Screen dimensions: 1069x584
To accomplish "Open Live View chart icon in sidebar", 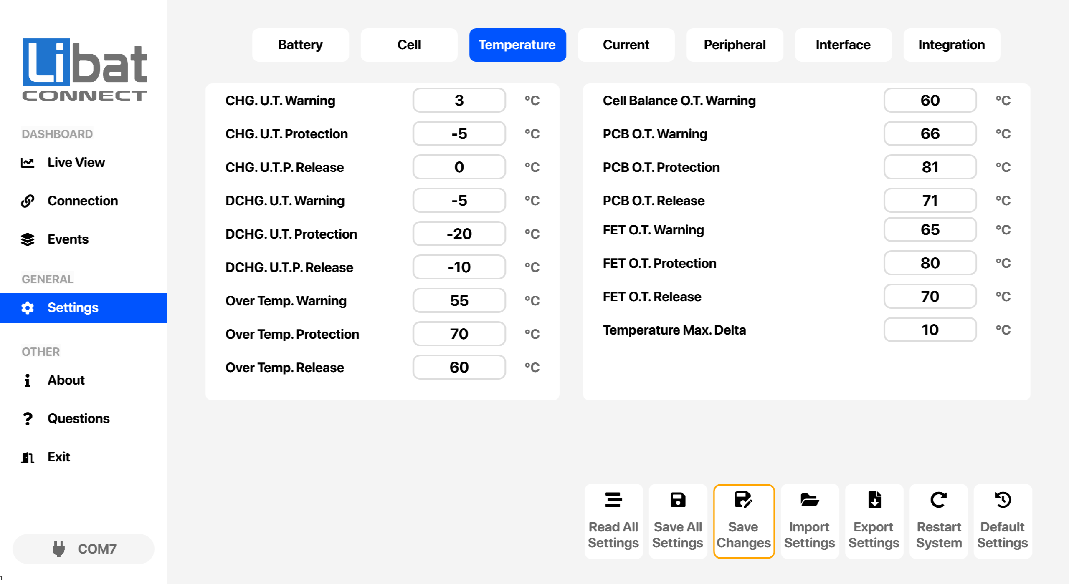I will (28, 162).
